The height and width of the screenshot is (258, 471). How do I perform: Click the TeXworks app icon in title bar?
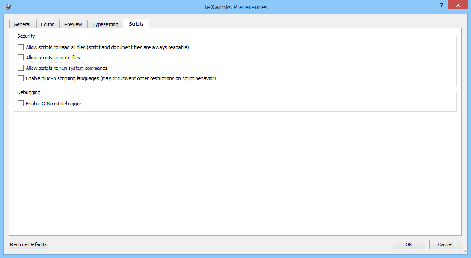click(8, 7)
